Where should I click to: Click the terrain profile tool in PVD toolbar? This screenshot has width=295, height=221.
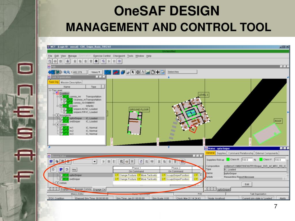point(148,72)
